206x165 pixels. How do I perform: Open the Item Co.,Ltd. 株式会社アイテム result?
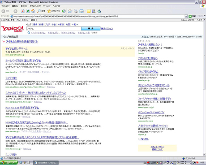(x=22, y=108)
